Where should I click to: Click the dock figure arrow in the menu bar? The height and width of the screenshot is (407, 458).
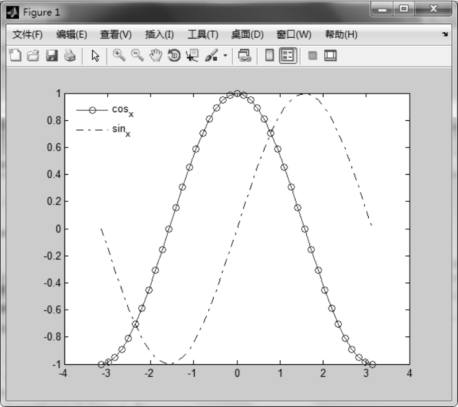[x=445, y=35]
